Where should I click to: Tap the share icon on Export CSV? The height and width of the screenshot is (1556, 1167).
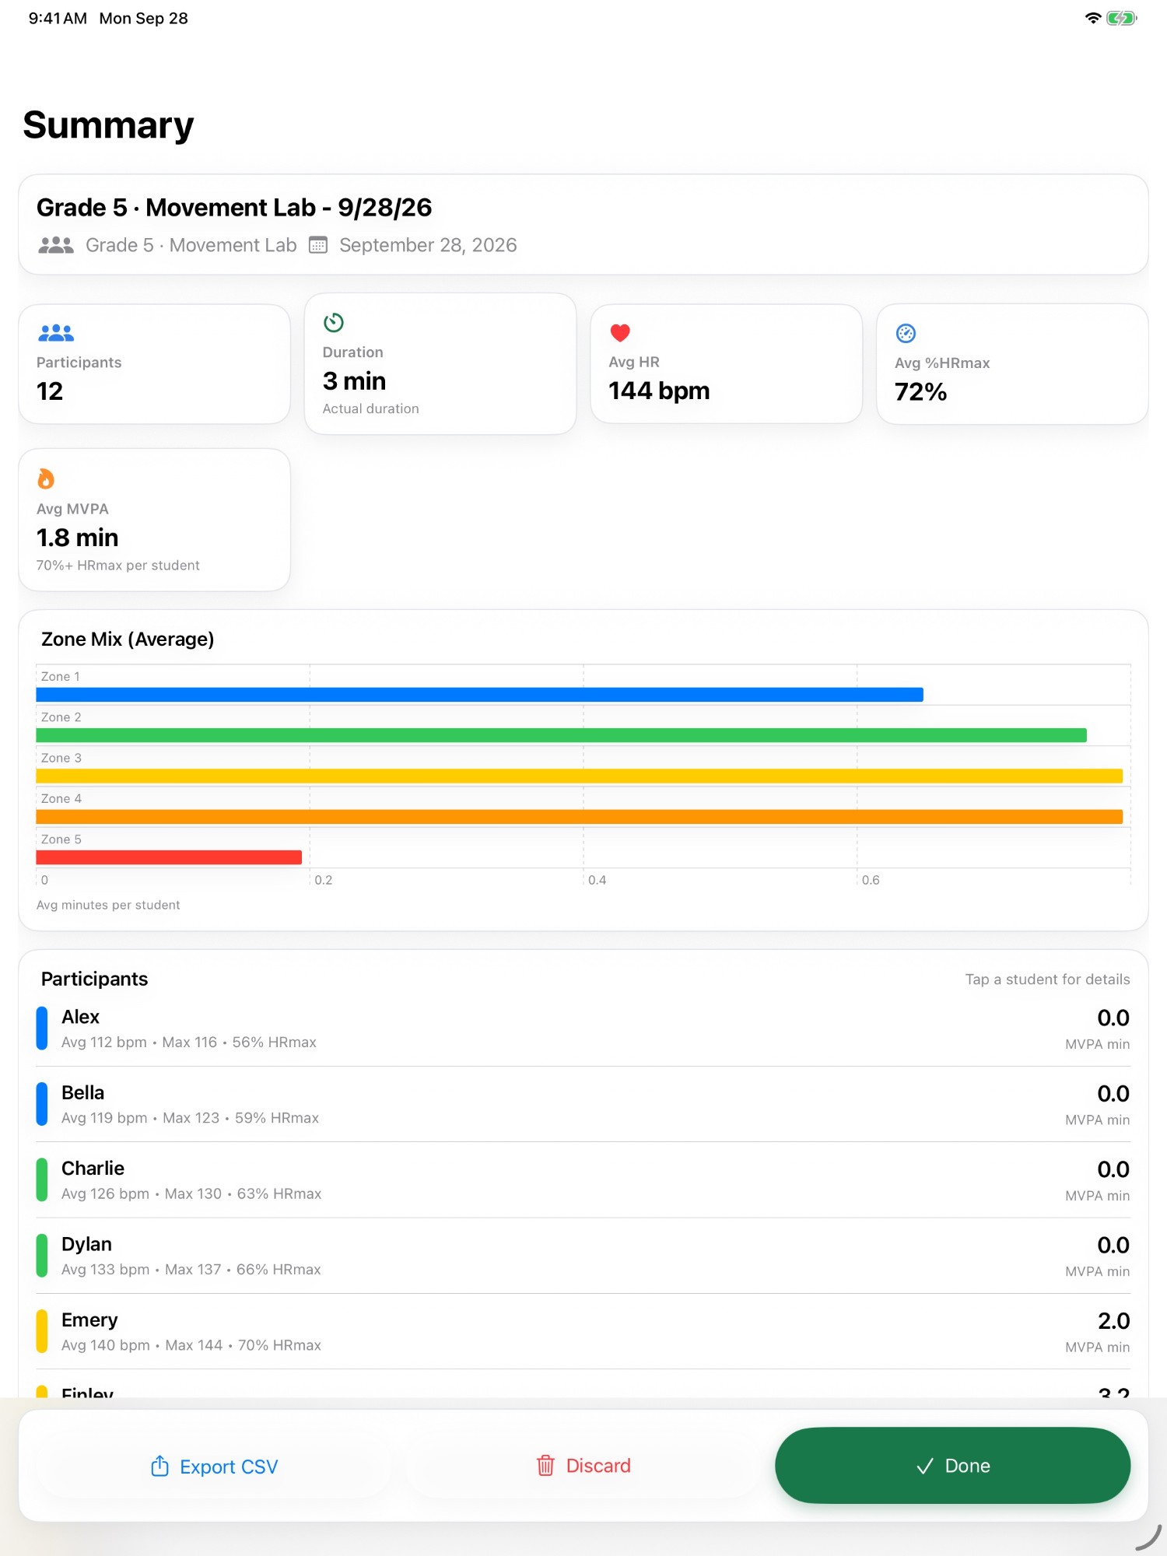[x=159, y=1466]
